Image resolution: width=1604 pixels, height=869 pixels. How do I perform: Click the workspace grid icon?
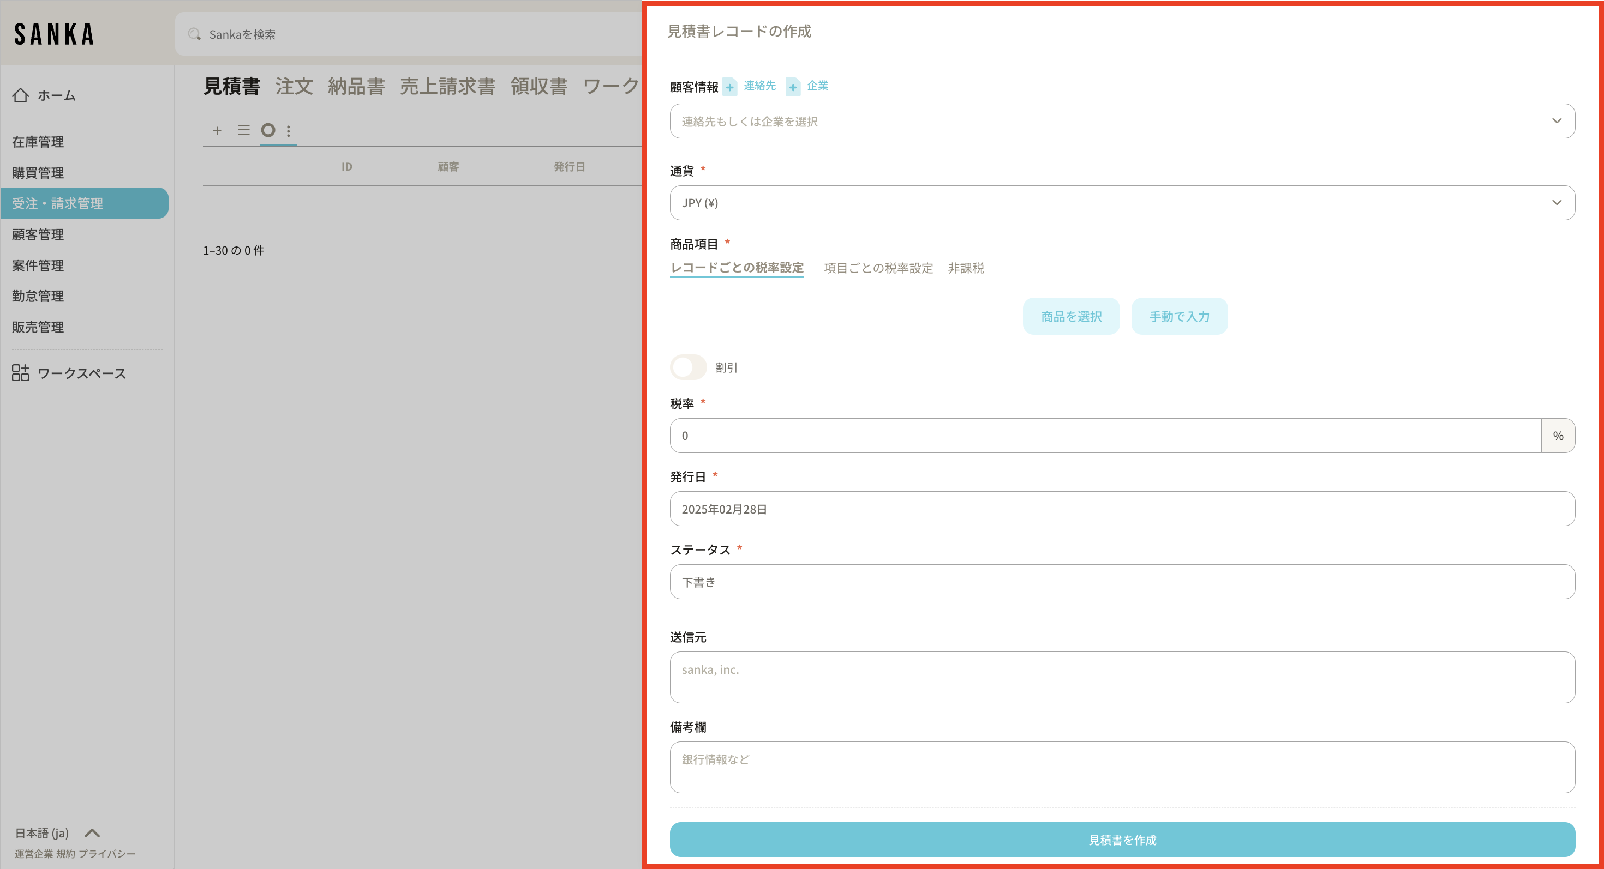pos(21,372)
